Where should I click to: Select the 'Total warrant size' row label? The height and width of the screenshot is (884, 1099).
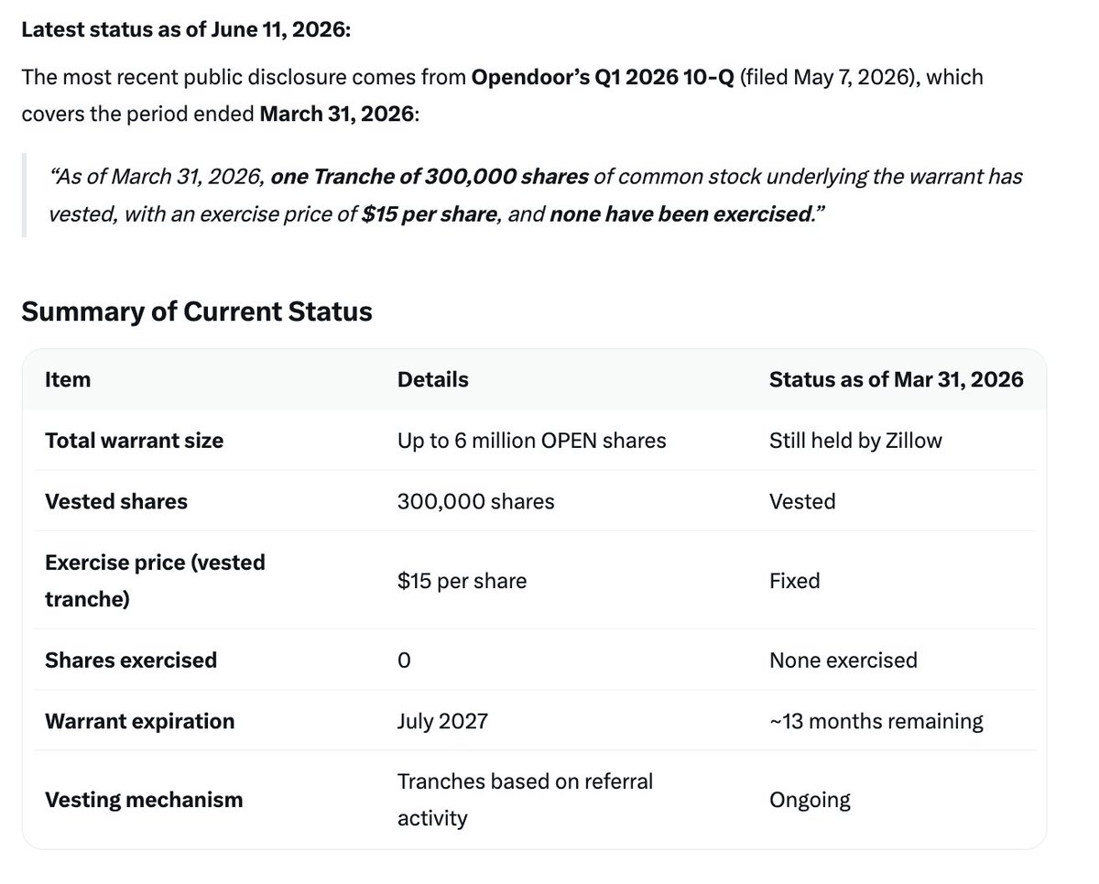coord(134,441)
